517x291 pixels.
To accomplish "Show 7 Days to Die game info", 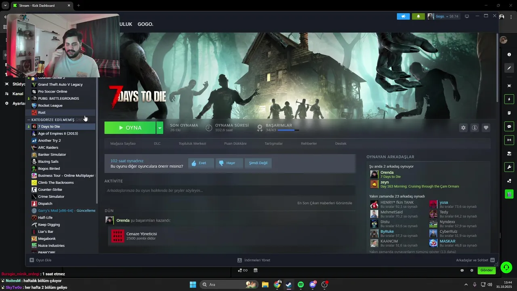I will click(x=475, y=128).
